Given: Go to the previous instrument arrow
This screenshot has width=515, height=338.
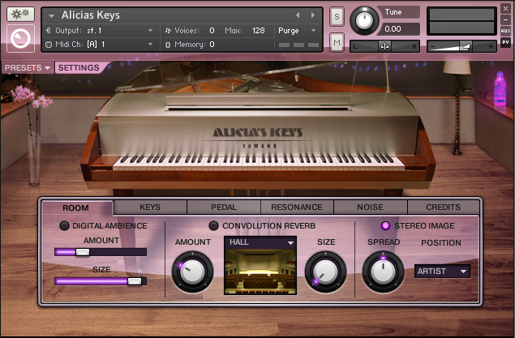Looking at the screenshot, I should tap(298, 15).
